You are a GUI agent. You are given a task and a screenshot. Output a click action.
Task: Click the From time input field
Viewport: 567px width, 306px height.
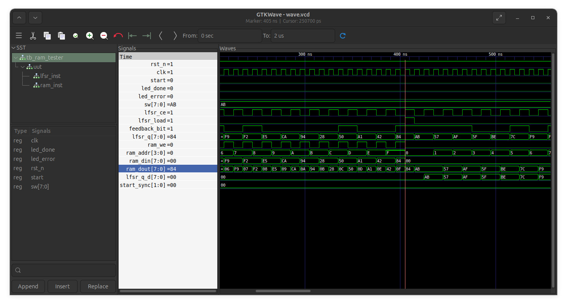(230, 36)
